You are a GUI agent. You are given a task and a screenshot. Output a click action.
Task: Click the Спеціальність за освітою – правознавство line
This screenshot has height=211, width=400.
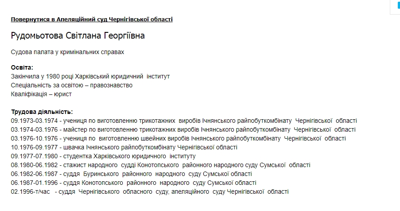click(x=71, y=85)
